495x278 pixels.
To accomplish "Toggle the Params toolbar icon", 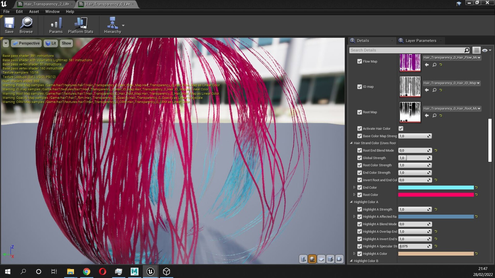I will tap(56, 25).
